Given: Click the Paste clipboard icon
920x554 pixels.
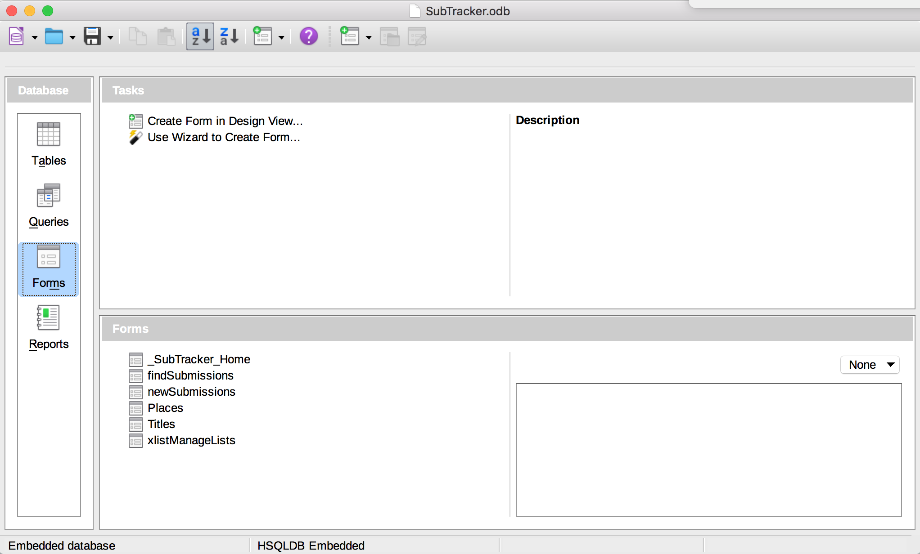Looking at the screenshot, I should pos(166,36).
